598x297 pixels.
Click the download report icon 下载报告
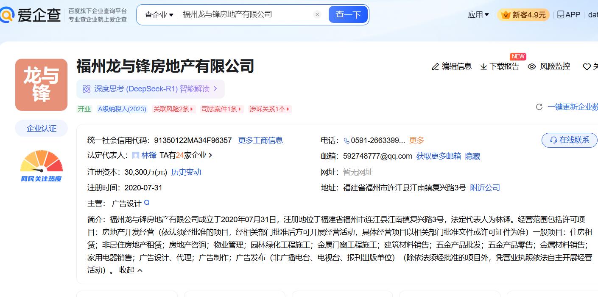(x=483, y=67)
